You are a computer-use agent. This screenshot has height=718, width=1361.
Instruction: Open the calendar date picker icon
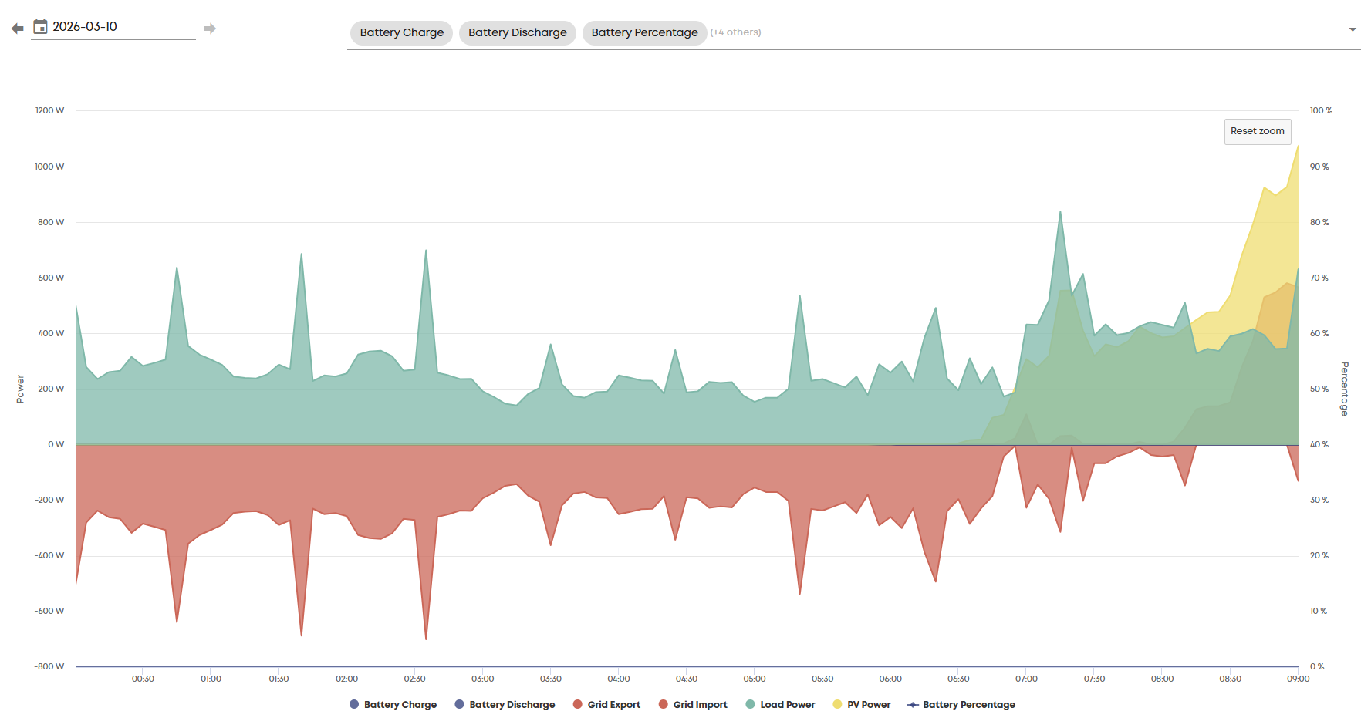[40, 27]
